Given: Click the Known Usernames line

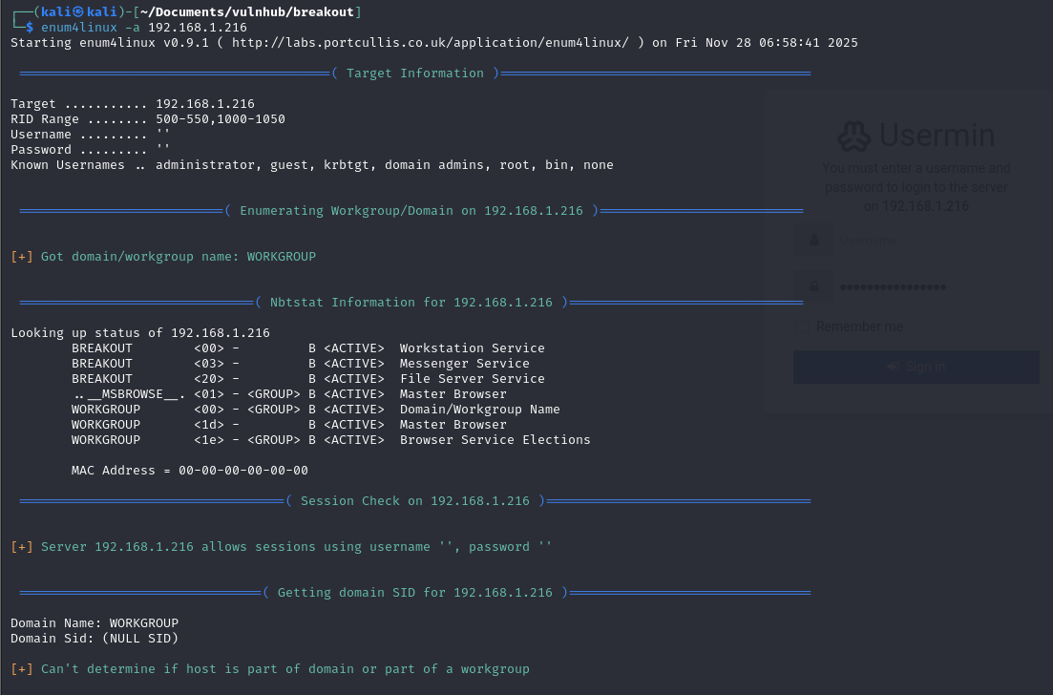Looking at the screenshot, I should pyautogui.click(x=311, y=165).
